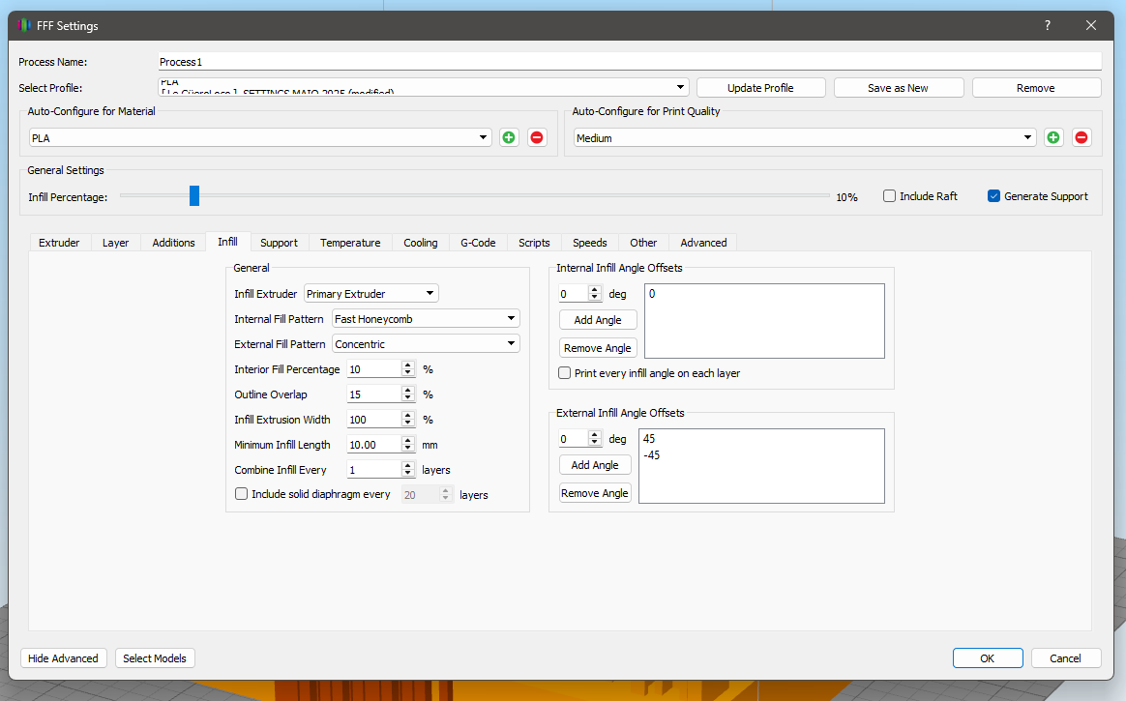Viewport: 1126px width, 701px height.
Task: Click the Save as New button
Action: [x=898, y=88]
